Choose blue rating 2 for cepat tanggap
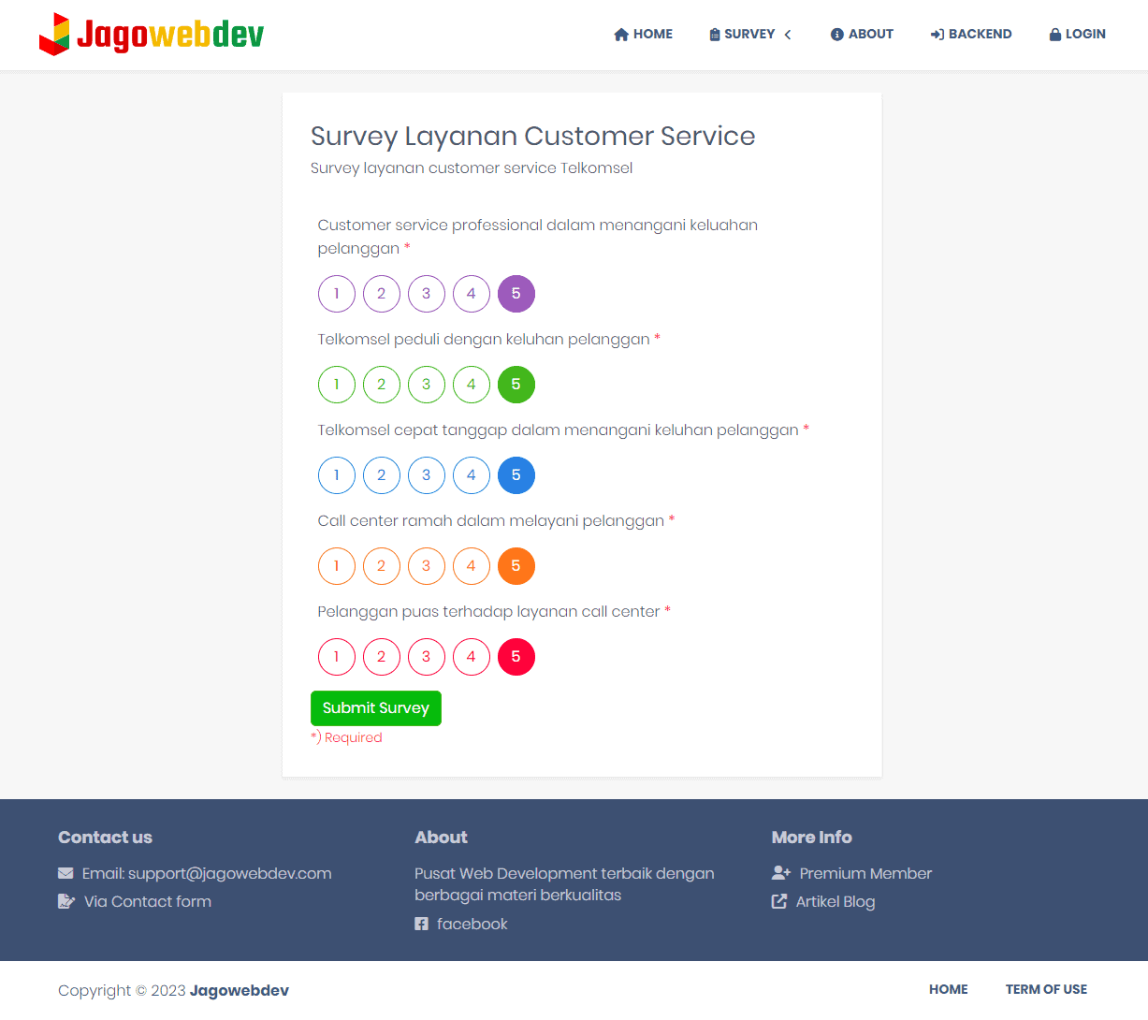This screenshot has width=1148, height=1020. [382, 475]
